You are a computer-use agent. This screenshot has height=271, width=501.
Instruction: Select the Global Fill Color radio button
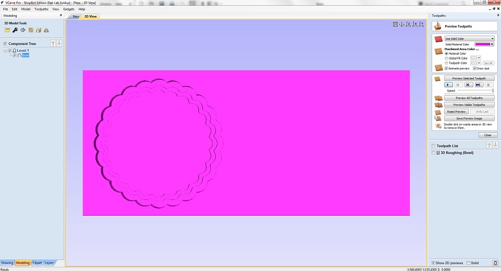(446, 58)
